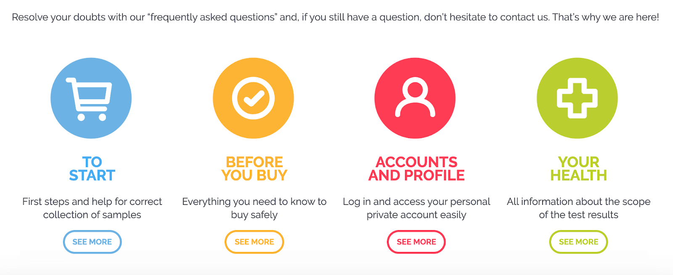
Task: Click the YOUR HEALTH heading
Action: (578, 168)
